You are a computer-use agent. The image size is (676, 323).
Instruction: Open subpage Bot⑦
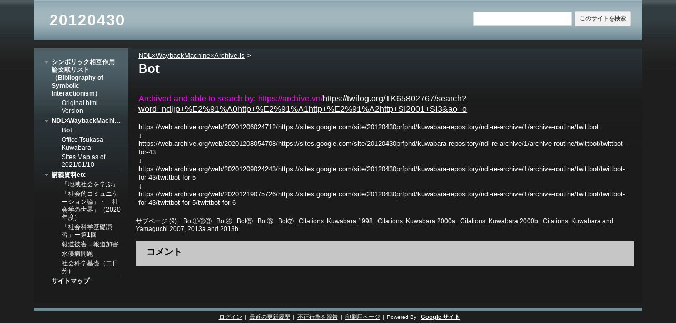click(x=286, y=221)
